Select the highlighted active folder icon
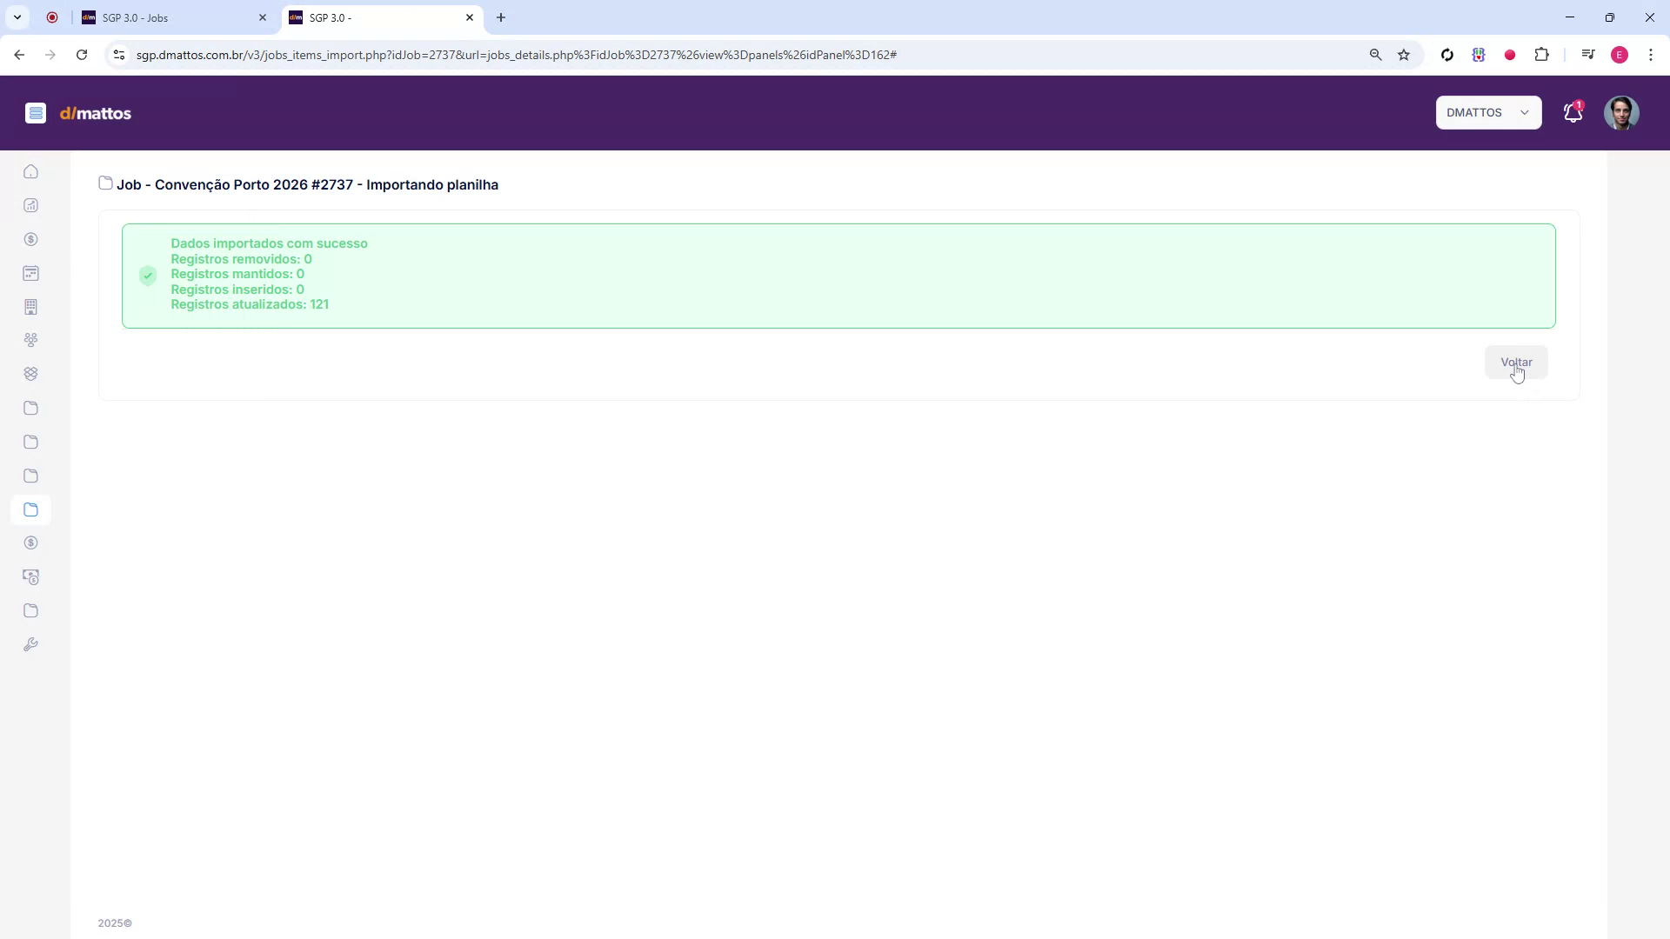Screen dimensions: 1670x939 [x=31, y=509]
